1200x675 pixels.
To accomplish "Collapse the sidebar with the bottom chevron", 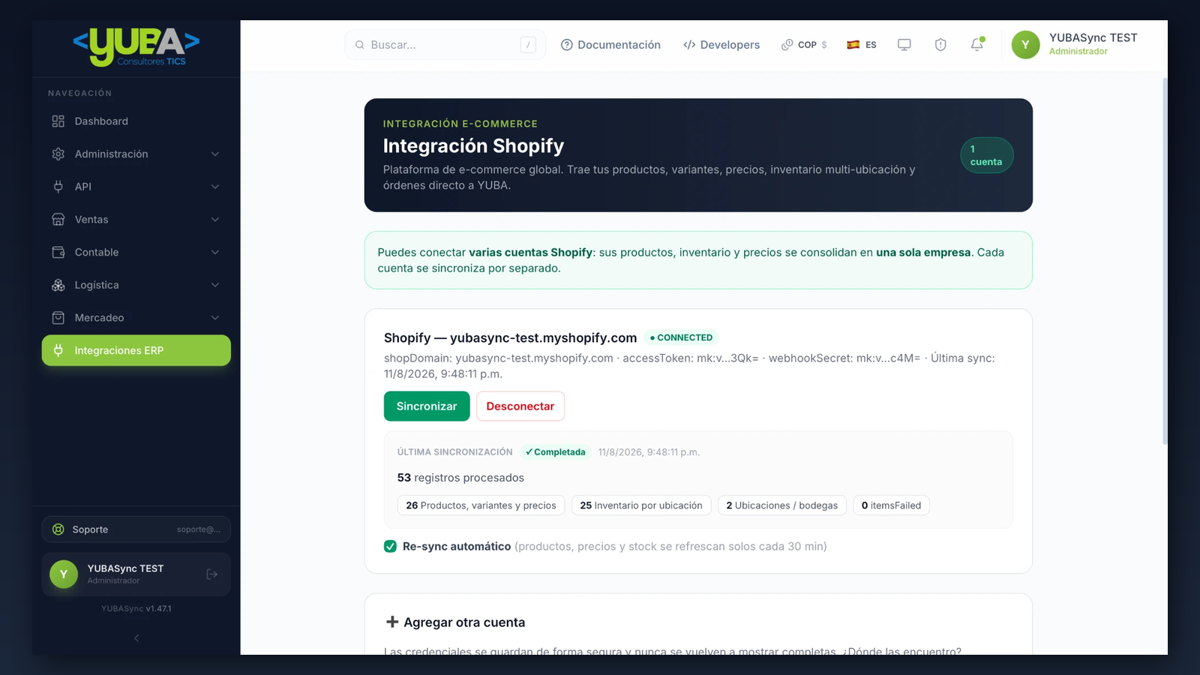I will (x=136, y=638).
